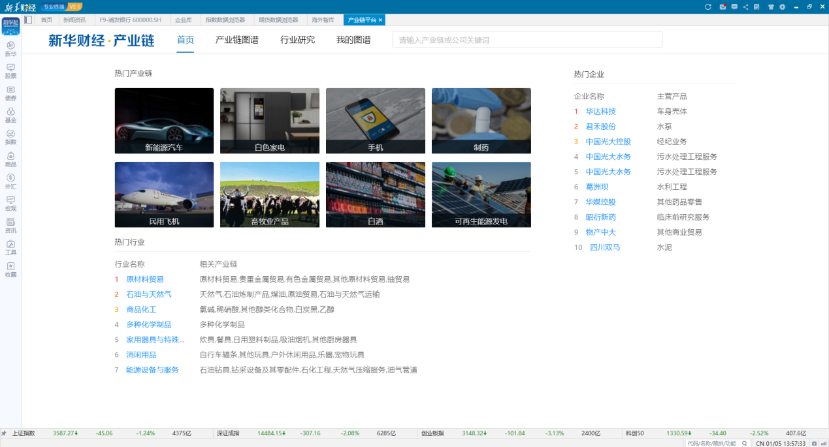Open the 股票 (Stocks) sidebar icon
The width and height of the screenshot is (829, 447).
[x=10, y=70]
